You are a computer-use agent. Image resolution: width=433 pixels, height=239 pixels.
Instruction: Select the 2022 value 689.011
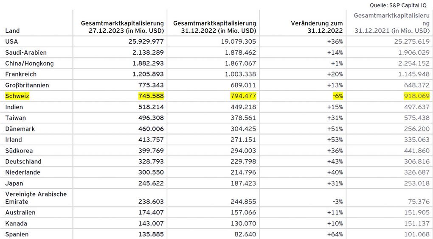(x=243, y=85)
